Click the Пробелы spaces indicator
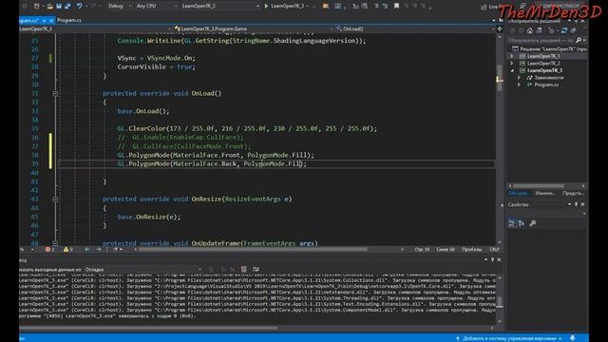This screenshot has width=608, height=342. tap(471, 249)
